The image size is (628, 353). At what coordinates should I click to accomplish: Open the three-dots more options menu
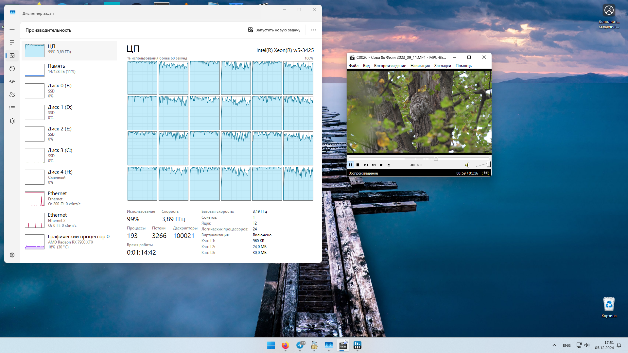coord(313,30)
